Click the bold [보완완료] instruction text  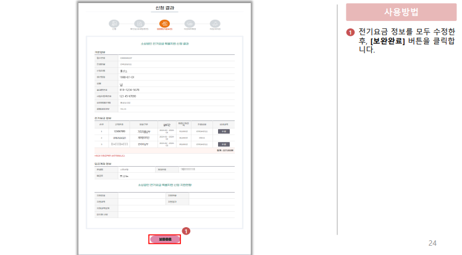[x=387, y=41]
